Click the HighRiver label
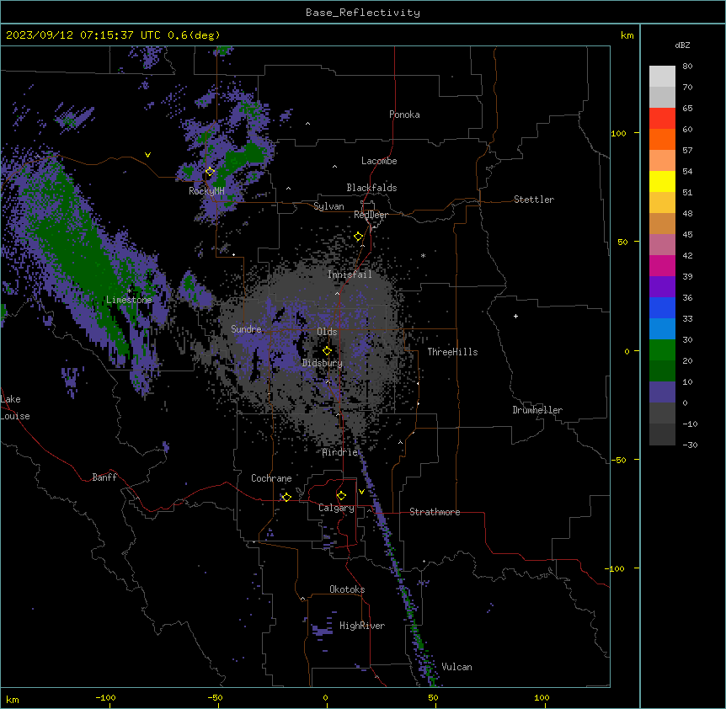 tap(362, 626)
